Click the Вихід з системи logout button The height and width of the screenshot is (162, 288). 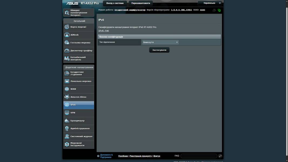tap(115, 3)
